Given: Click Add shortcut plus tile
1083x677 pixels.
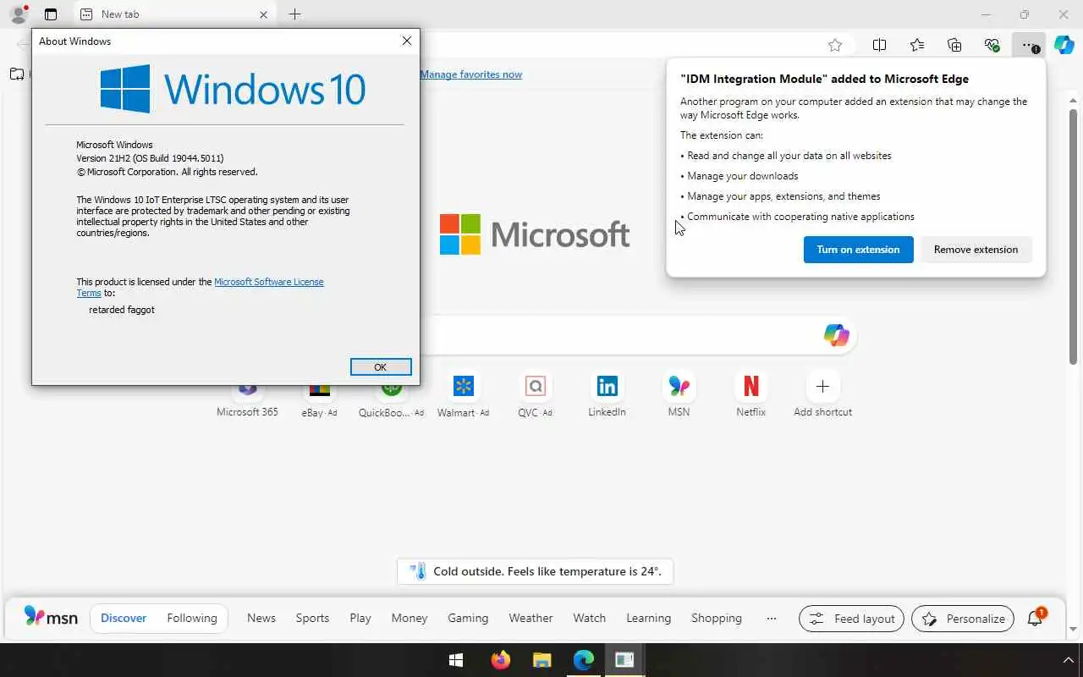Looking at the screenshot, I should point(822,396).
